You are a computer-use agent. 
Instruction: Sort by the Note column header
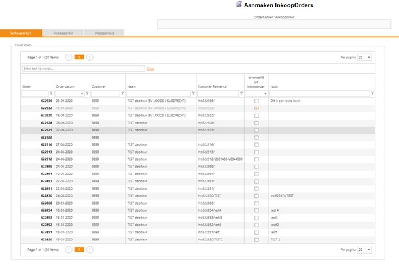(x=274, y=86)
